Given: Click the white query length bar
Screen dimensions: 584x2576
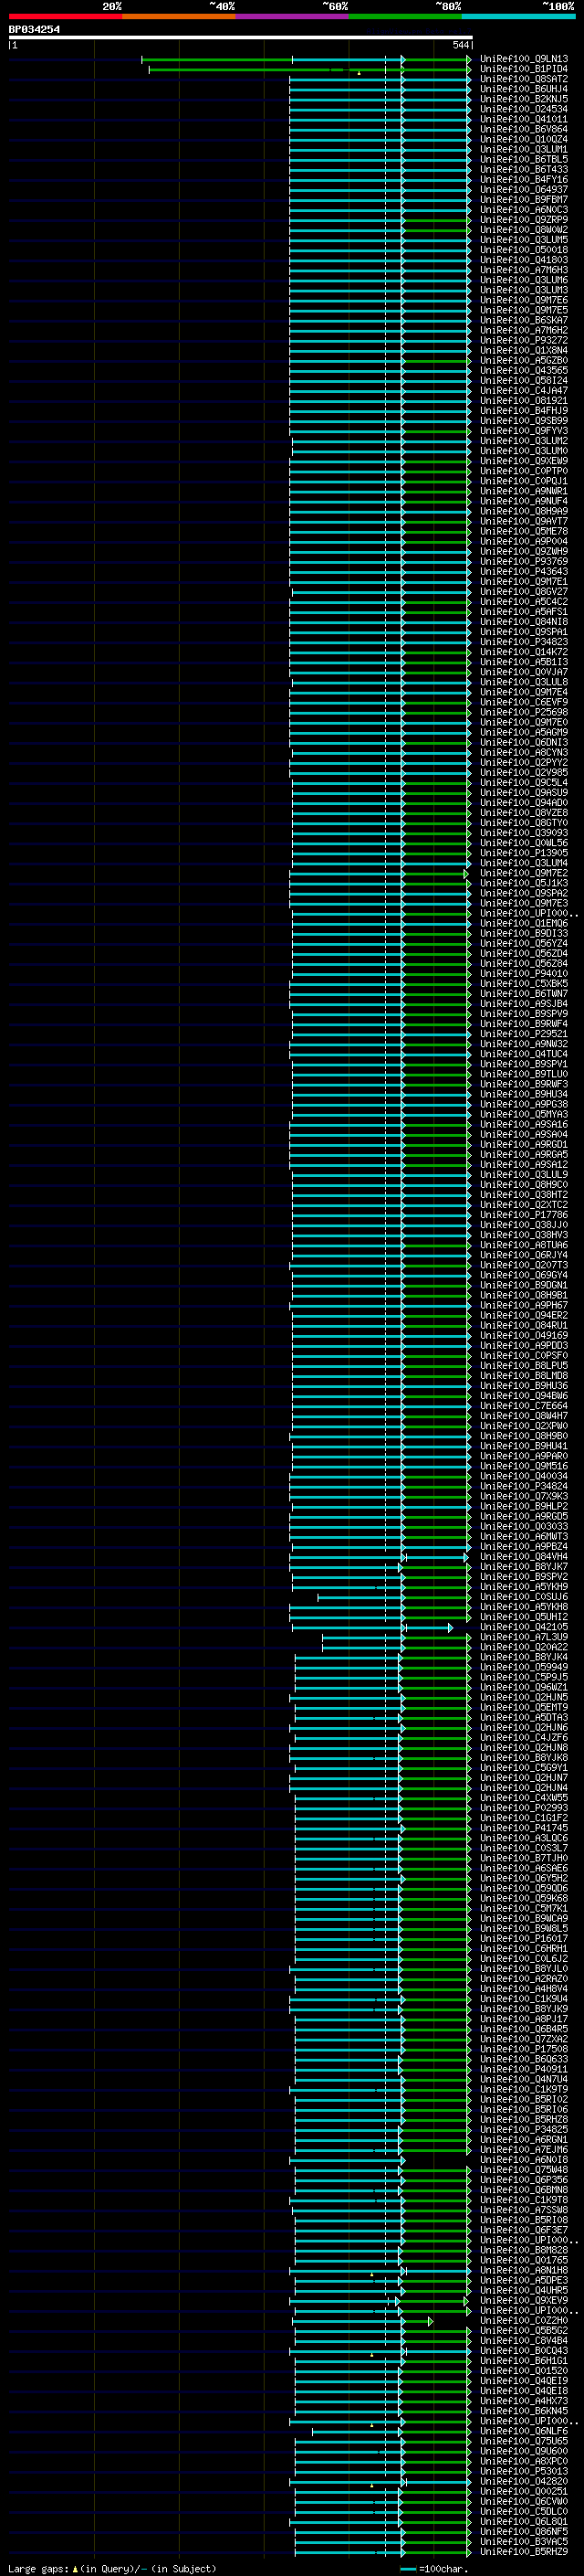Looking at the screenshot, I should point(241,38).
